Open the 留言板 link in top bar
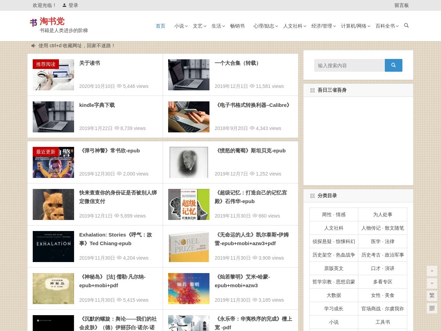The width and height of the screenshot is (441, 331). 401,5
